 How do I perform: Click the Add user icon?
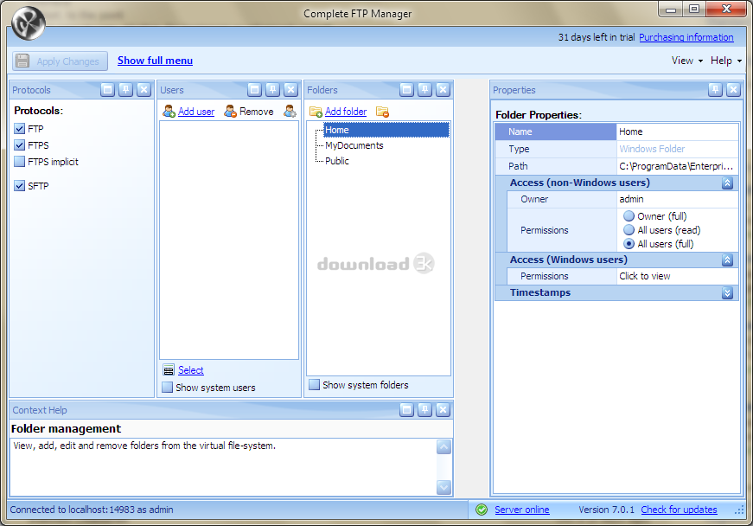tap(169, 112)
